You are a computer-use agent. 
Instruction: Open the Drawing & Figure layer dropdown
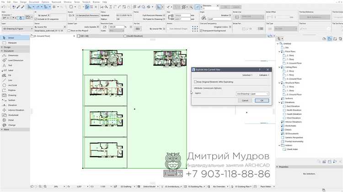17,29
